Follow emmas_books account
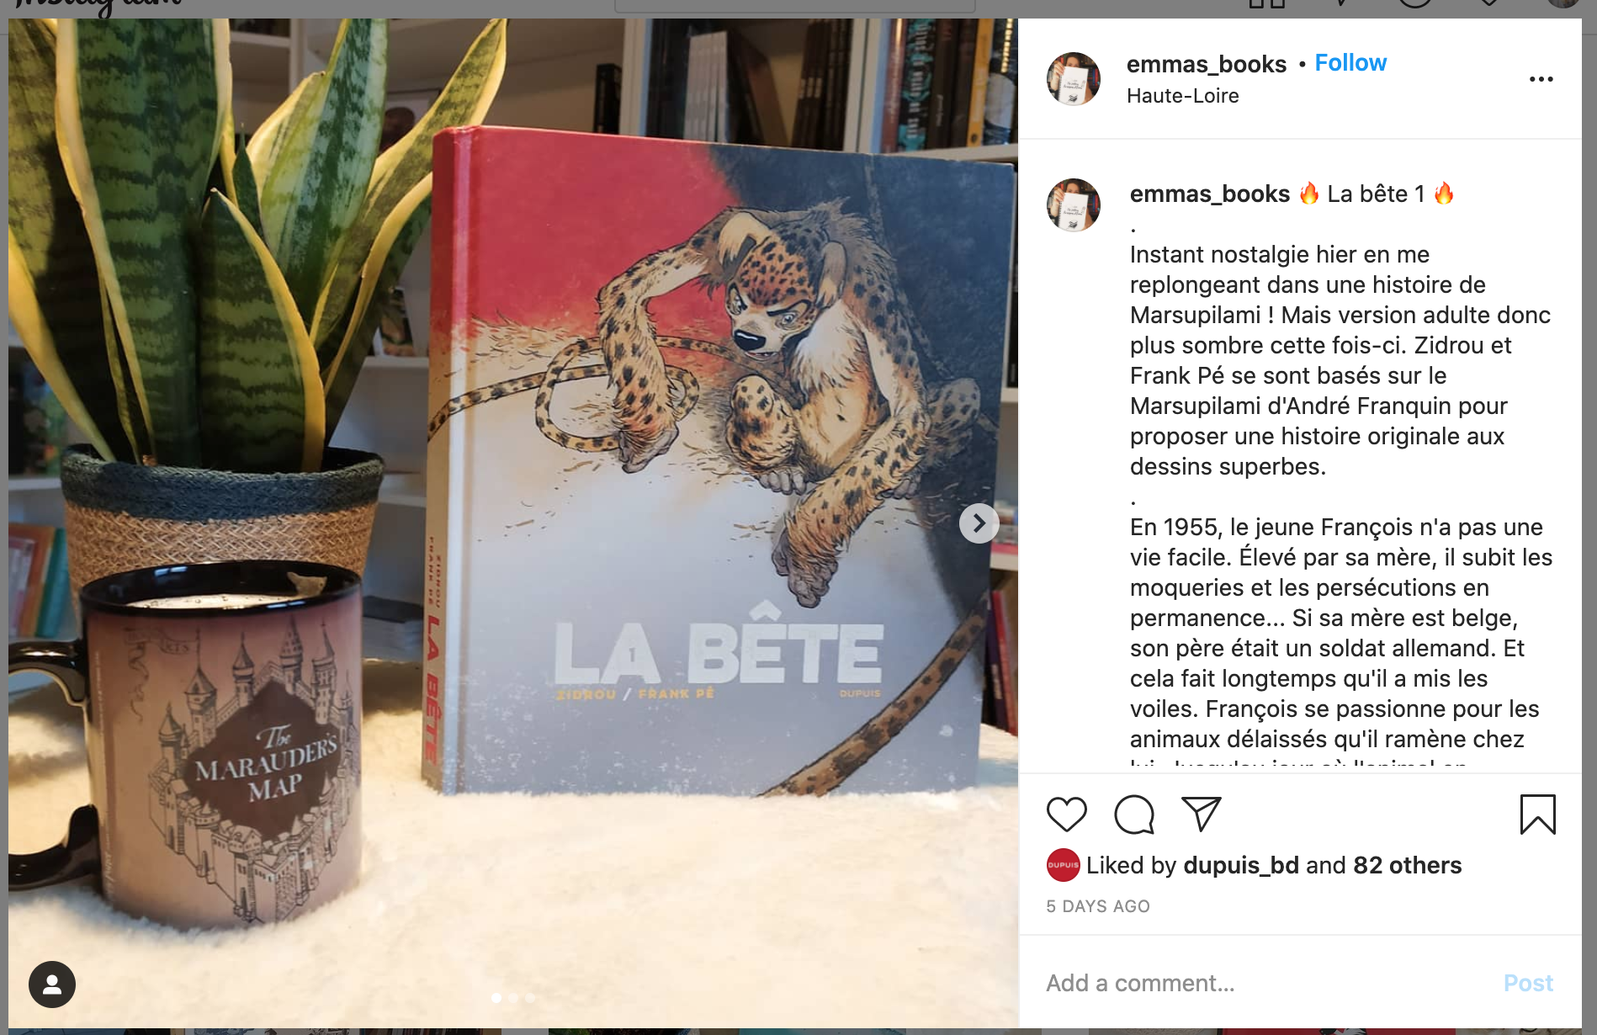The image size is (1597, 1035). [1350, 63]
